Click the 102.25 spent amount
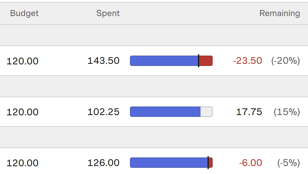Image resolution: width=308 pixels, height=174 pixels. [x=104, y=112]
